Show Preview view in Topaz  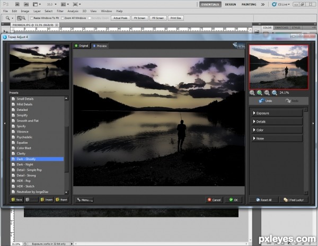point(100,46)
